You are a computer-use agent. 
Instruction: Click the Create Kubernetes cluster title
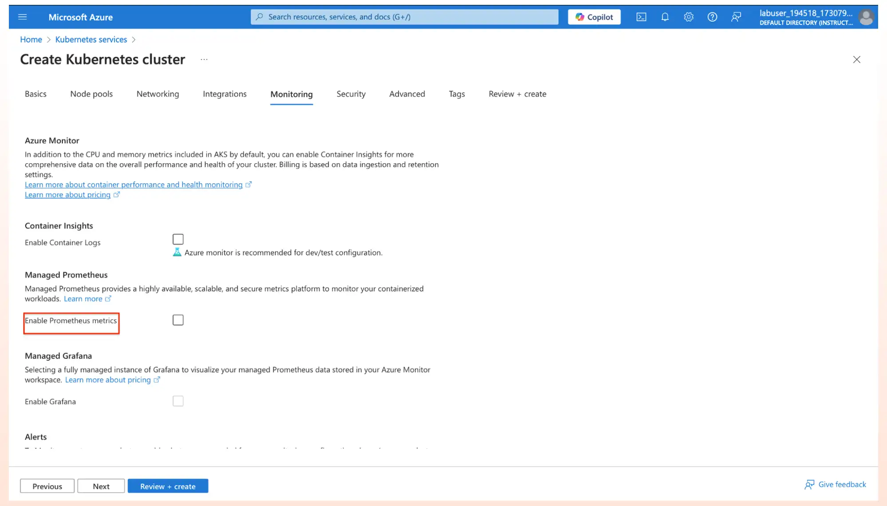point(102,59)
